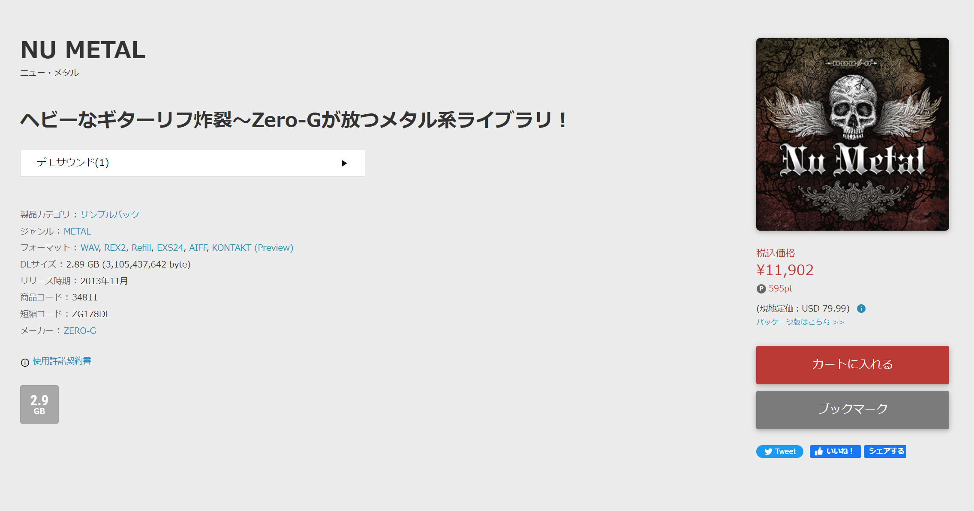The width and height of the screenshot is (974, 511).
Task: Open 使用許諾契約書 license agreement link
Action: 62,361
